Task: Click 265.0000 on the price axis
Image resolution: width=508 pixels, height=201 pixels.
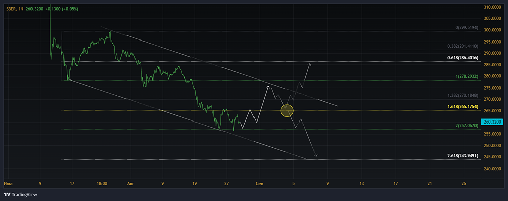Action: (x=492, y=111)
